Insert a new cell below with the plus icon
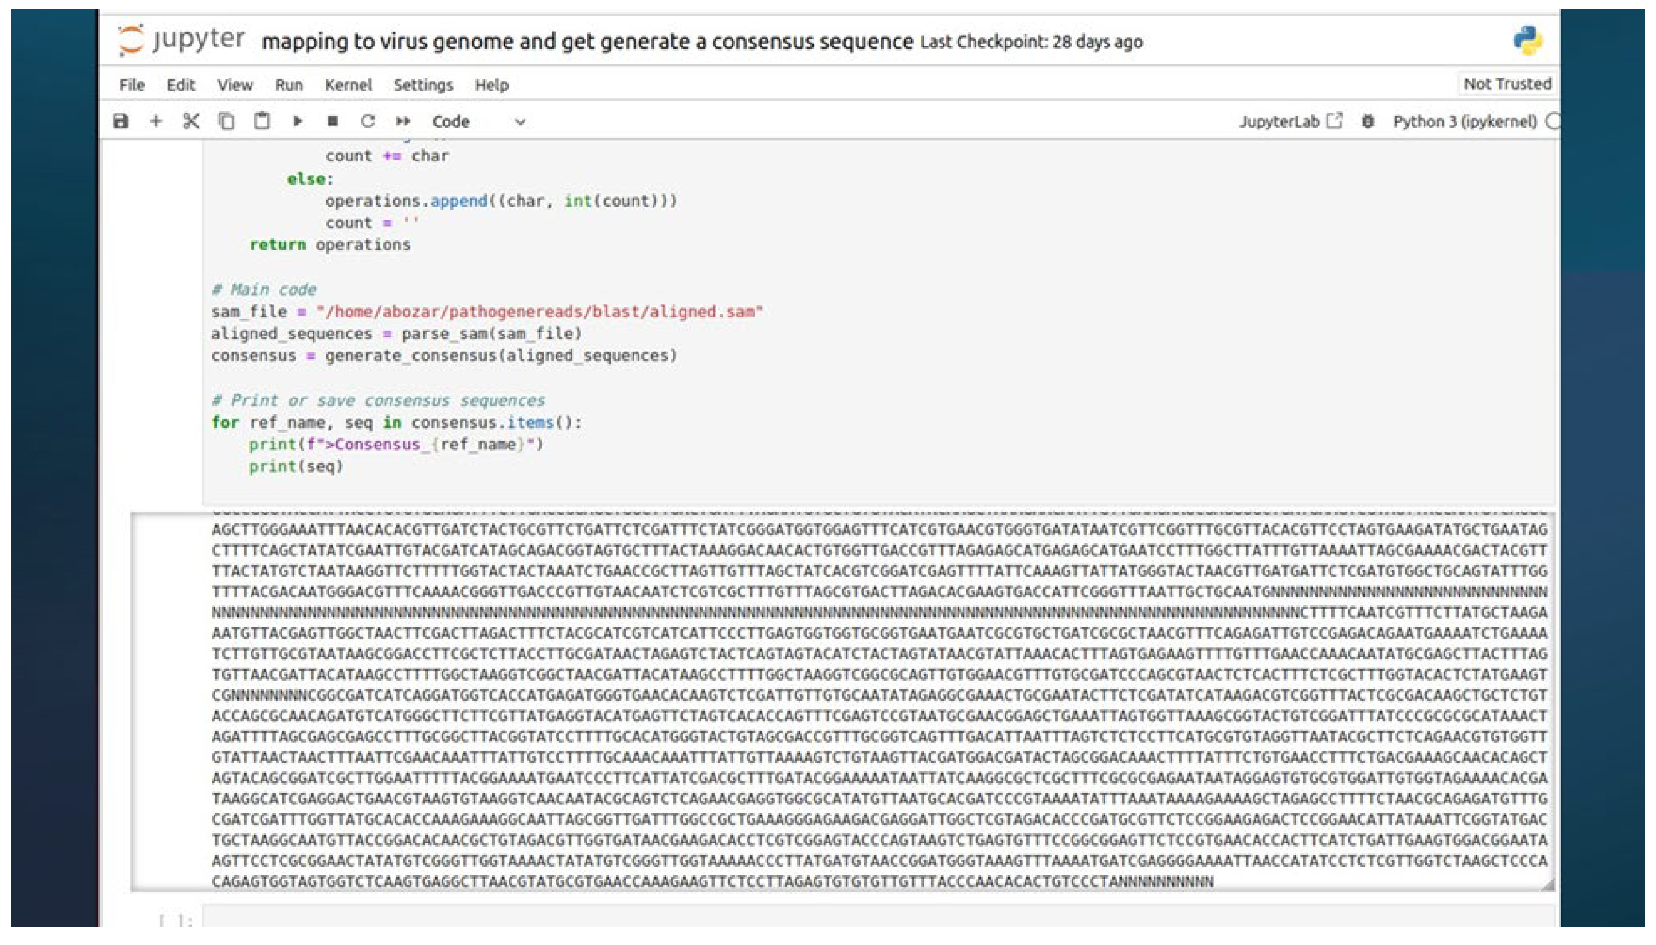1656x945 pixels. pos(157,121)
